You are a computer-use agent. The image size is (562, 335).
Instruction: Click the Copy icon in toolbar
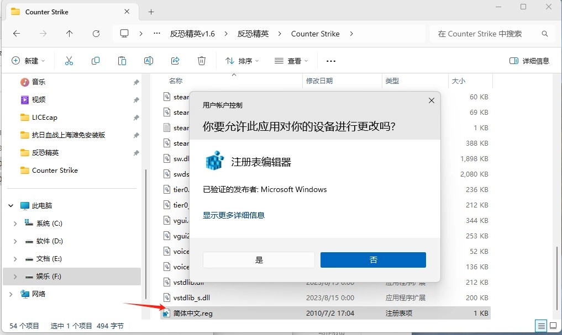pos(96,61)
